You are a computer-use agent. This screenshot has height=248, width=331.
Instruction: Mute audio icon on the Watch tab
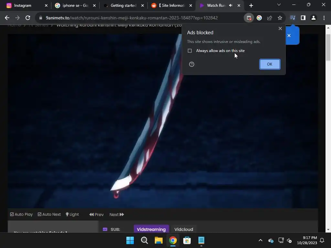[231, 5]
